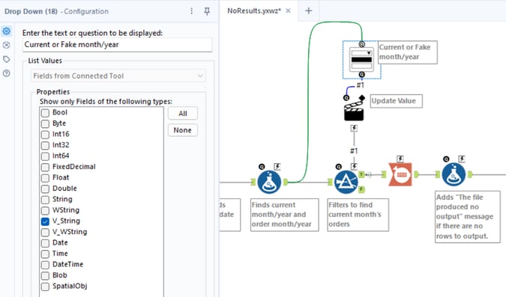
Task: Check the DateTime field type
Action: 45,265
